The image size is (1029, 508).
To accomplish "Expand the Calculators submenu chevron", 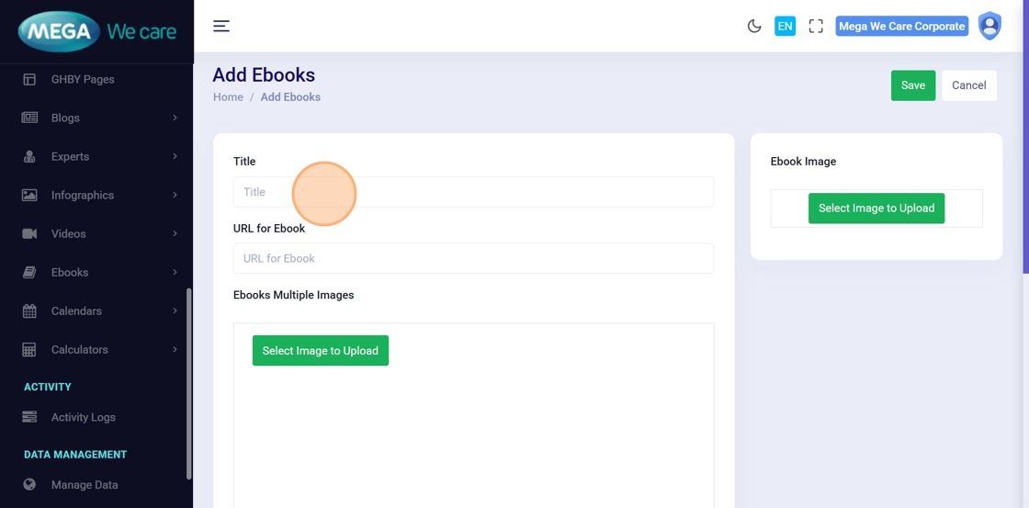I will click(175, 349).
